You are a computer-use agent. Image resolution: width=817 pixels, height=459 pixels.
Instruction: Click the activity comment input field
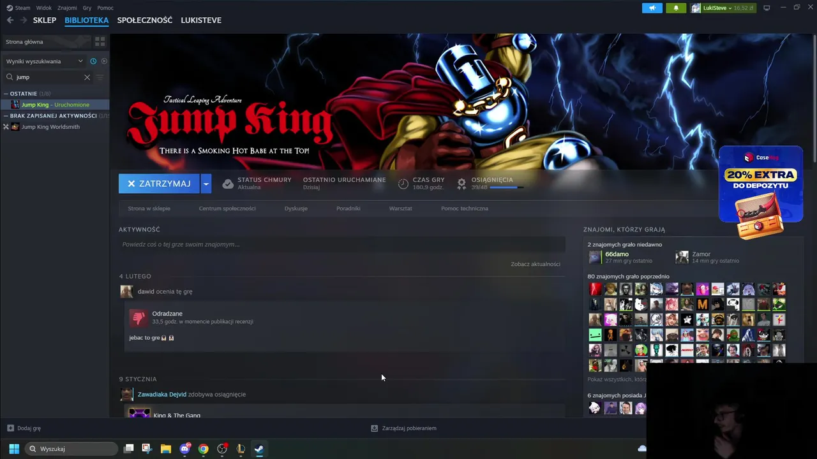click(x=342, y=244)
